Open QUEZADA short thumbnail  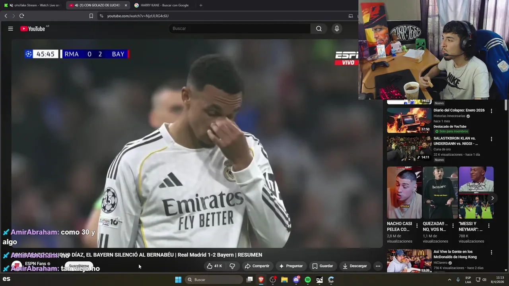(440, 193)
